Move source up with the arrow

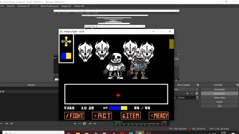(x=90, y=124)
